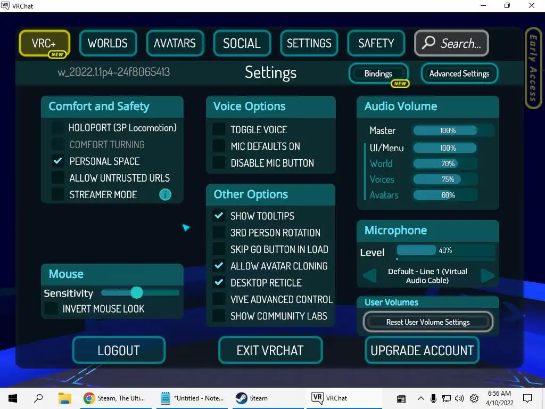Open Windows Start menu
Image resolution: width=545 pixels, height=409 pixels.
[13, 398]
